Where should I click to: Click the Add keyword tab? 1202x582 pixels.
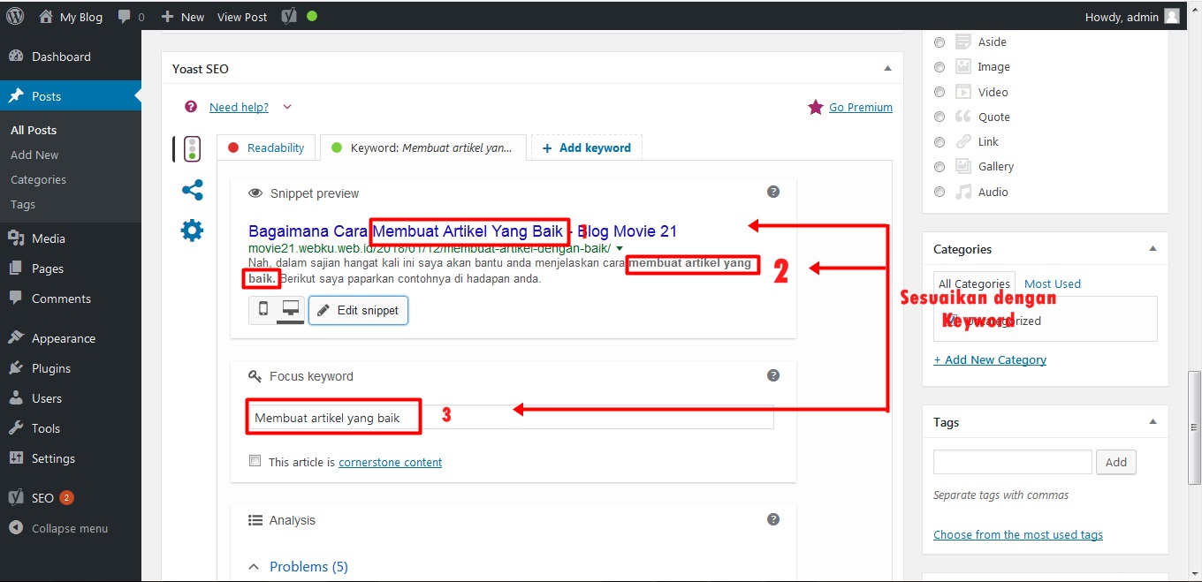coord(587,147)
